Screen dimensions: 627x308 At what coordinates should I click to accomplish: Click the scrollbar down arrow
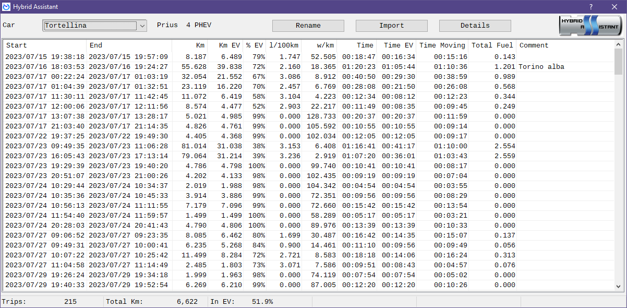619,287
